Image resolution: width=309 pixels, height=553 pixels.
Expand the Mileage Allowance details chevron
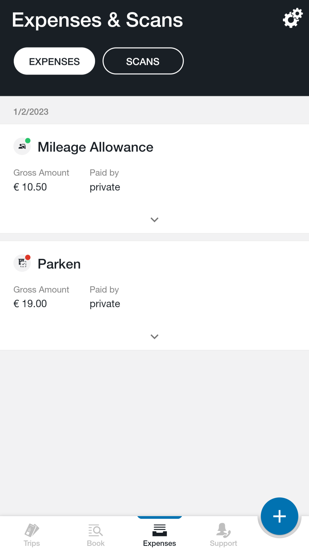[154, 220]
